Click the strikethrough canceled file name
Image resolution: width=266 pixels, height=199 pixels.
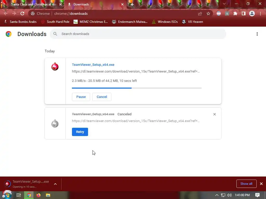click(93, 114)
